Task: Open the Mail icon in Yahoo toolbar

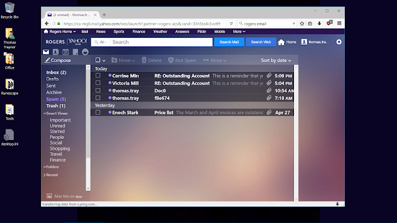Action: pyautogui.click(x=46, y=52)
